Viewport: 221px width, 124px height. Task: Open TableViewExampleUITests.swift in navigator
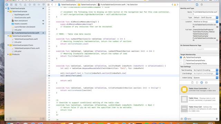tap(27, 48)
